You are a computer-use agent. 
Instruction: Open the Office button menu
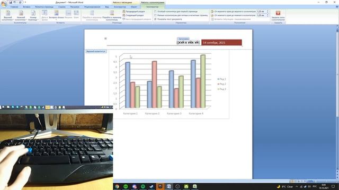4,4
